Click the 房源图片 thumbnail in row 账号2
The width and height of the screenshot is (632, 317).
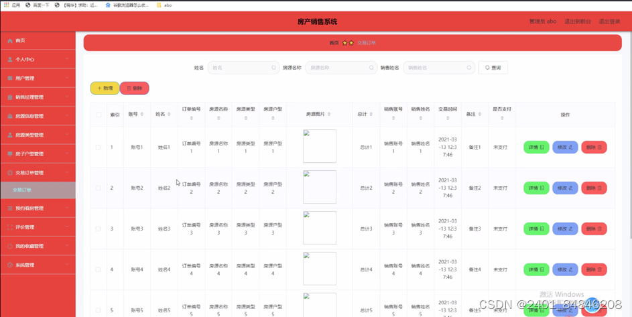pyautogui.click(x=320, y=187)
